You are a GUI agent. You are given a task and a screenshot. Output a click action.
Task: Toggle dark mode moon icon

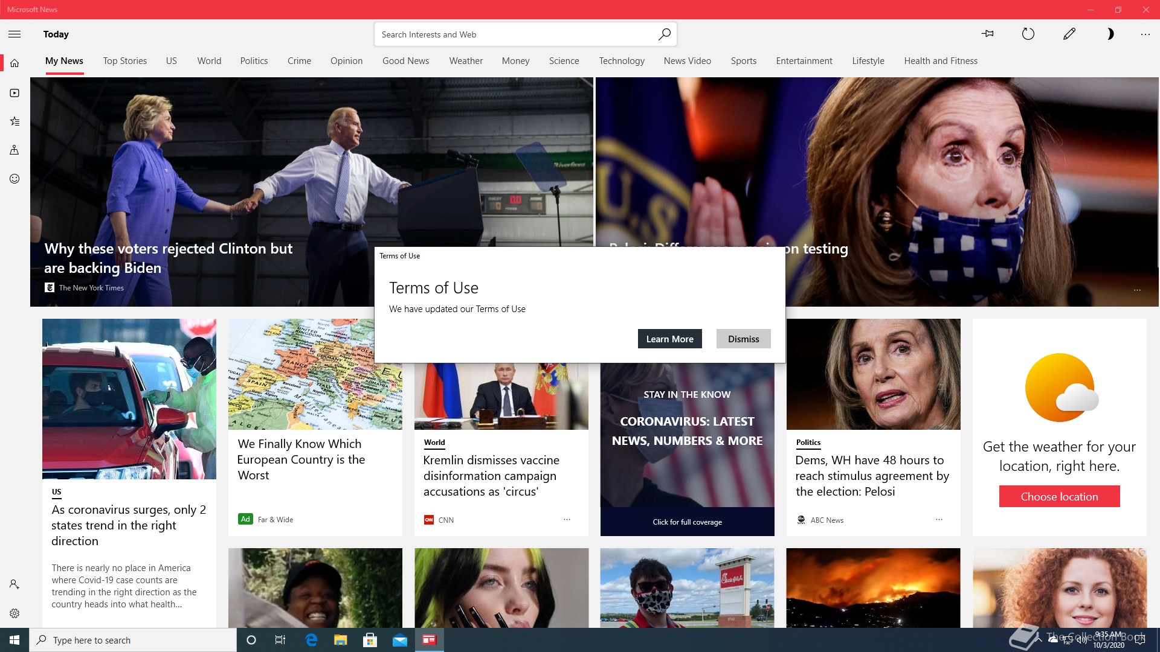(x=1110, y=34)
